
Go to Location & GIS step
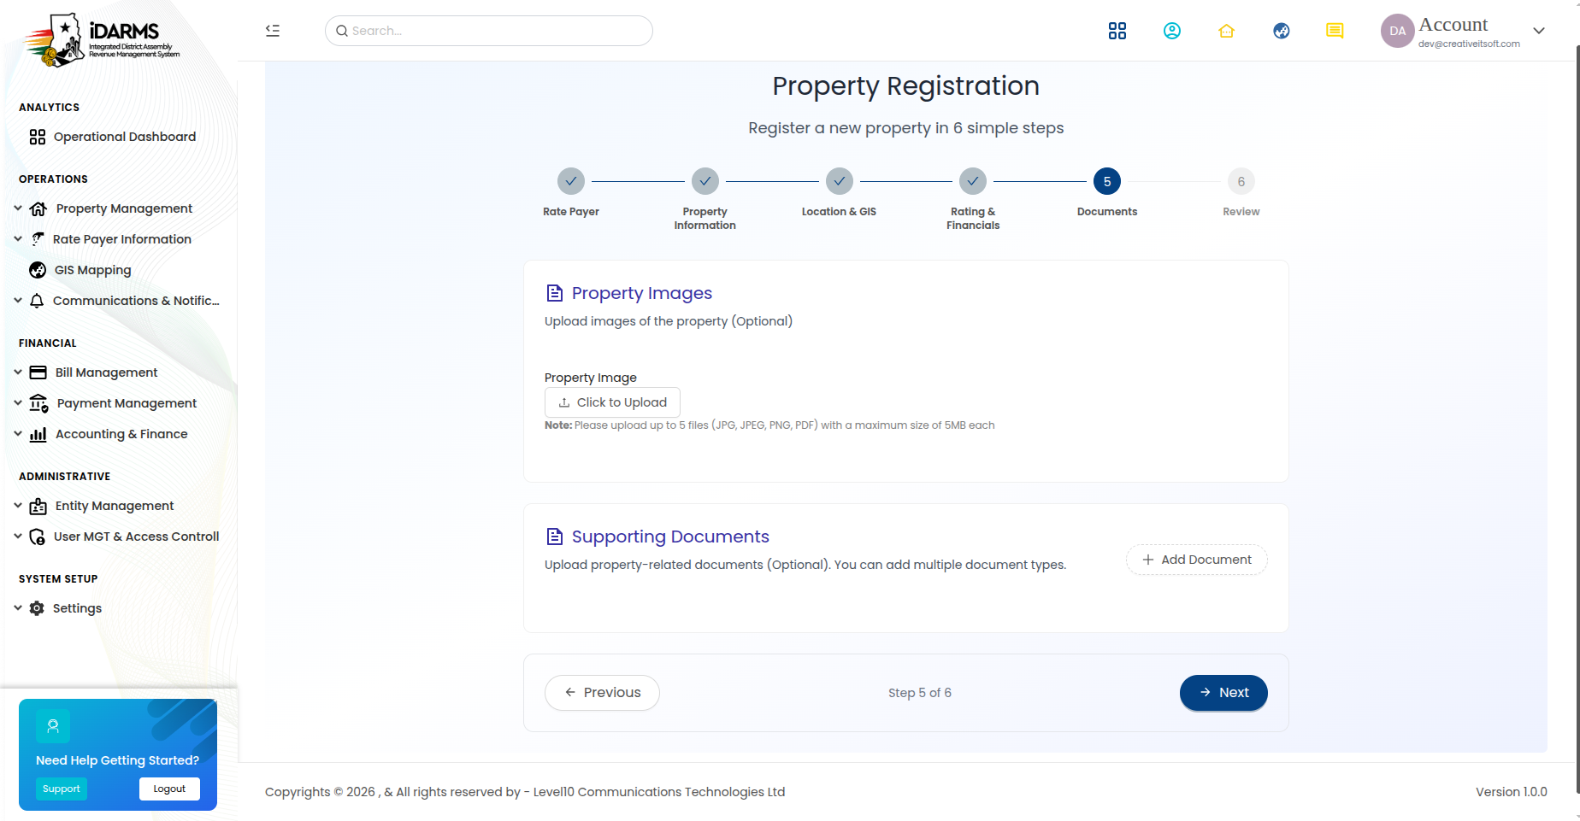click(x=840, y=181)
